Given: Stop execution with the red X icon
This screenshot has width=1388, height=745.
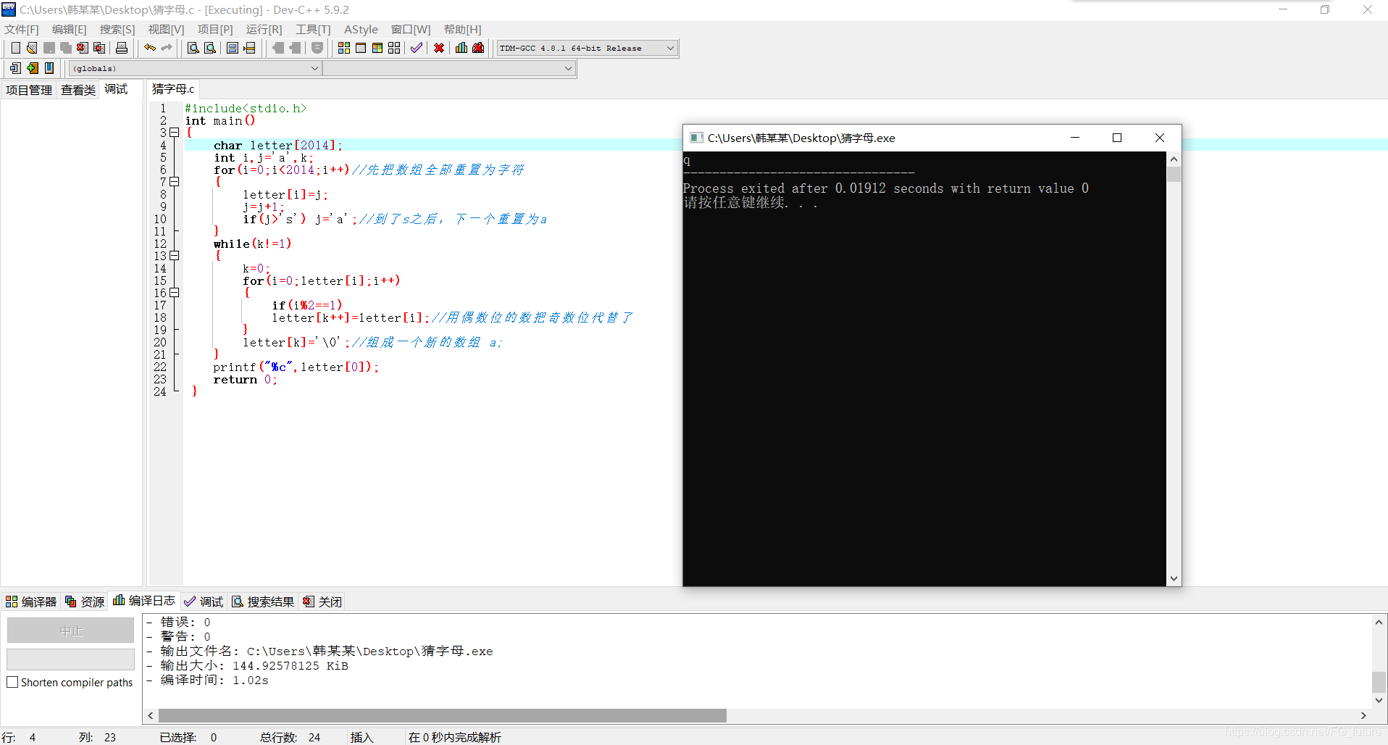Looking at the screenshot, I should (x=439, y=48).
